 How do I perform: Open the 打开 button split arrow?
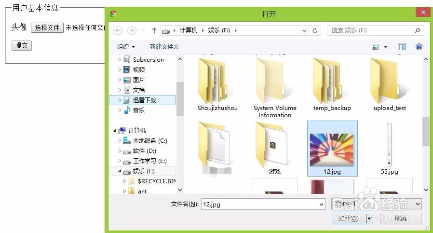click(x=369, y=219)
